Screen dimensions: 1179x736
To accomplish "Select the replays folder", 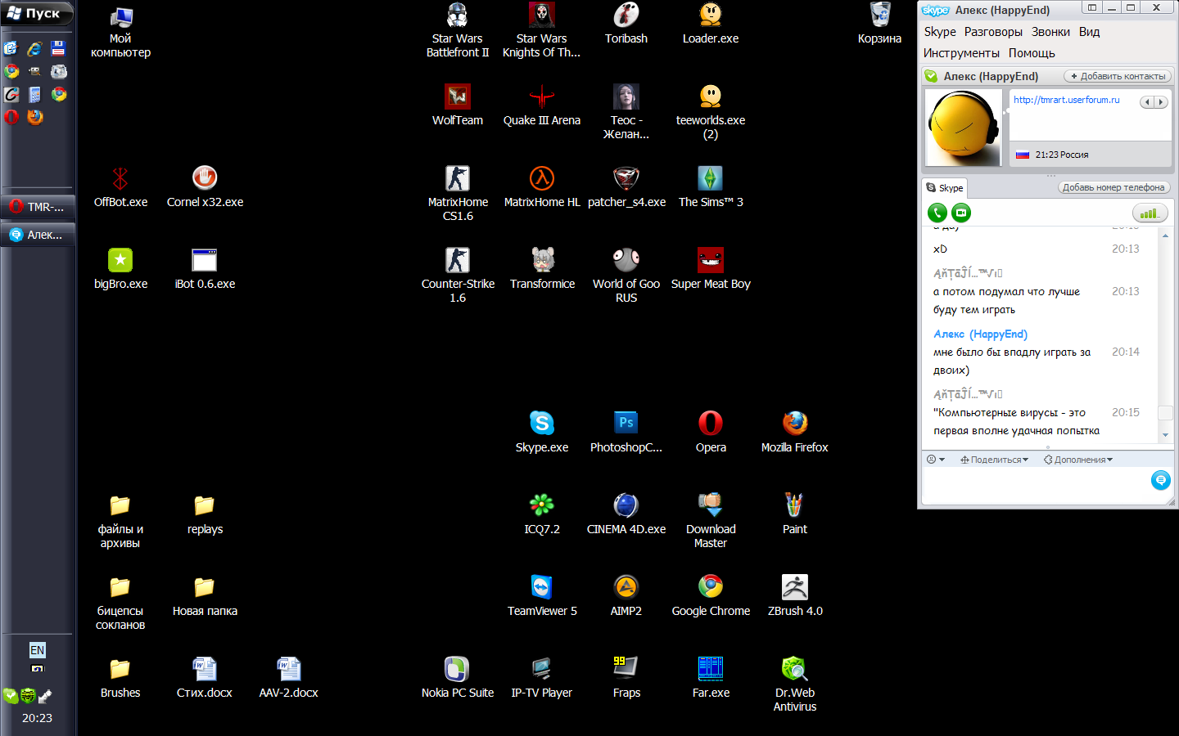I will click(205, 514).
